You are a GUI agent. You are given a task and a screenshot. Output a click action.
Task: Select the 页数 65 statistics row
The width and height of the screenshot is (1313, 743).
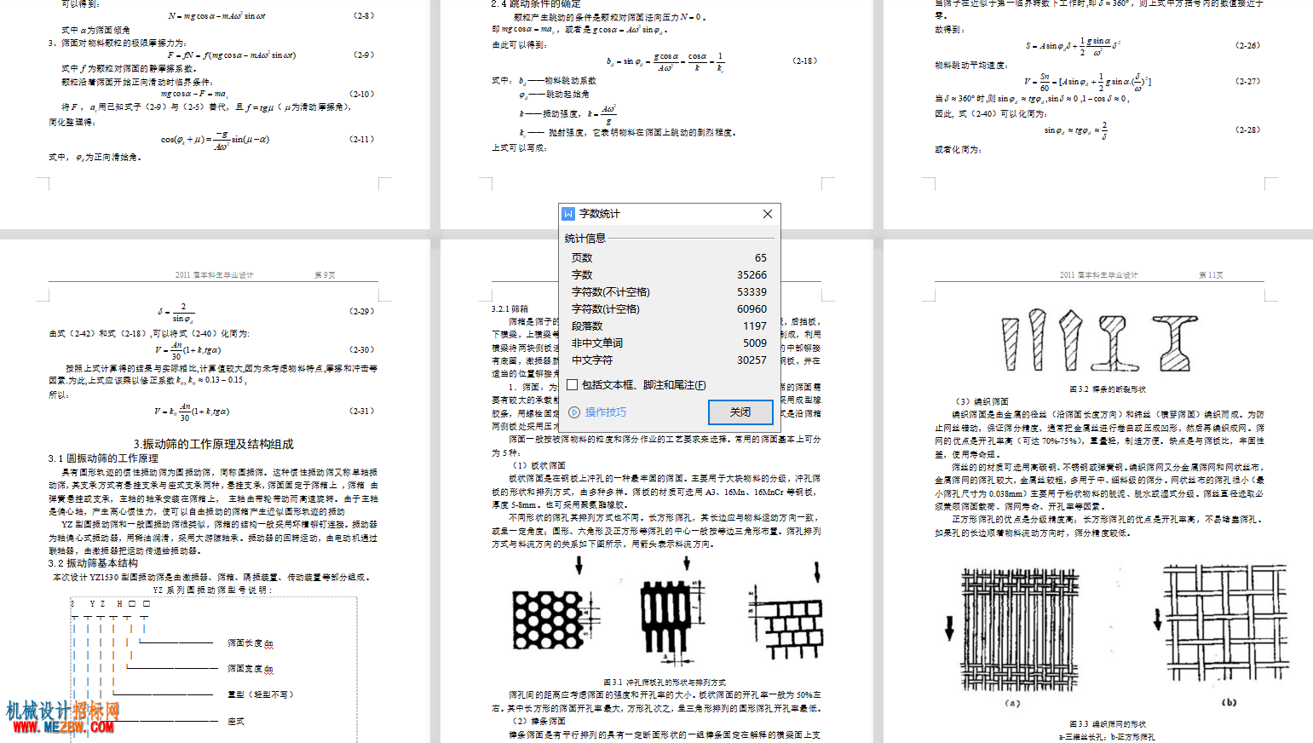coord(669,257)
